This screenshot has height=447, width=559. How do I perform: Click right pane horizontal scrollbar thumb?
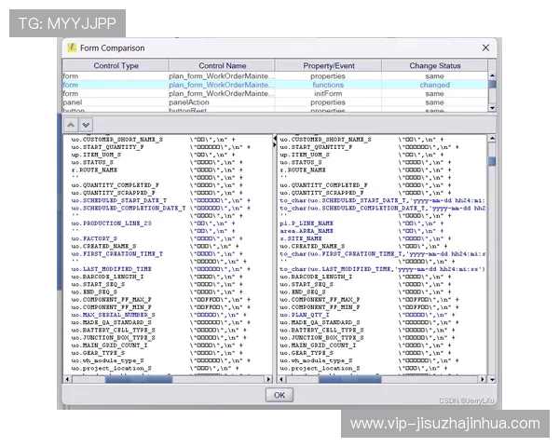click(x=349, y=379)
